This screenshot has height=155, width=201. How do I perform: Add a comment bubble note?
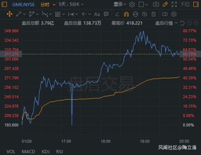coord(106,14)
